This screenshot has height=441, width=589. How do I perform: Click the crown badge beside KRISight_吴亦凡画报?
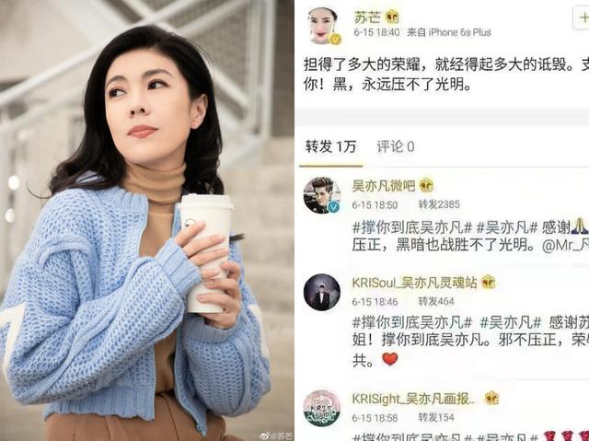(491, 398)
